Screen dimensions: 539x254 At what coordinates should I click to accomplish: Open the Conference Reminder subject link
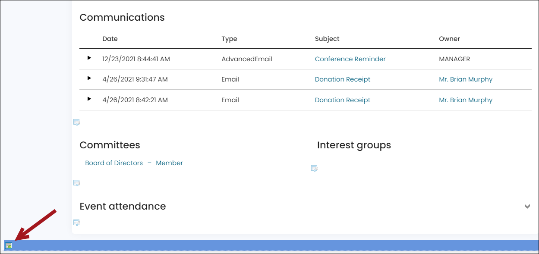[350, 59]
